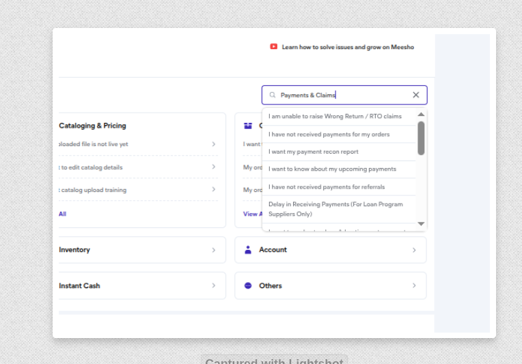
Task: Open the Cataloging & Pricing heading
Action: (92, 126)
